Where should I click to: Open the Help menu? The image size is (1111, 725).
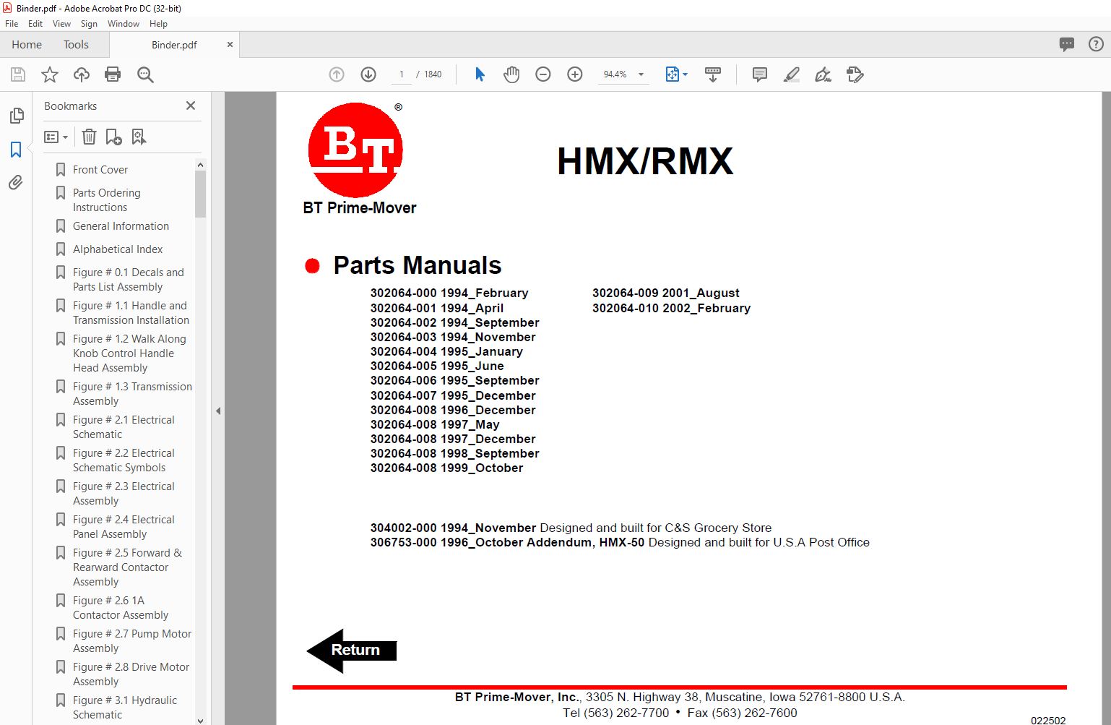pyautogui.click(x=158, y=24)
